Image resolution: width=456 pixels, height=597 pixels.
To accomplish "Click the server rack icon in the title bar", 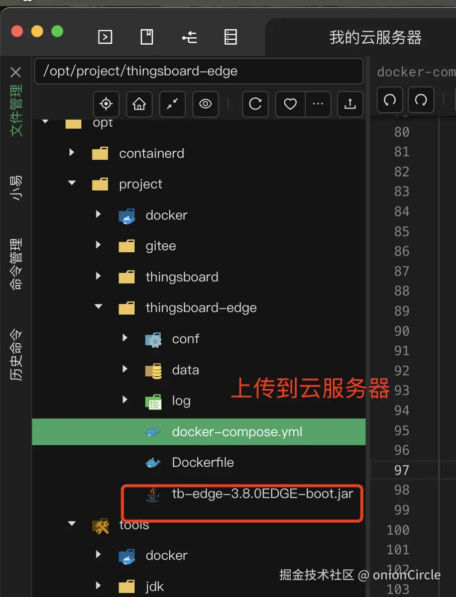I will tap(231, 37).
